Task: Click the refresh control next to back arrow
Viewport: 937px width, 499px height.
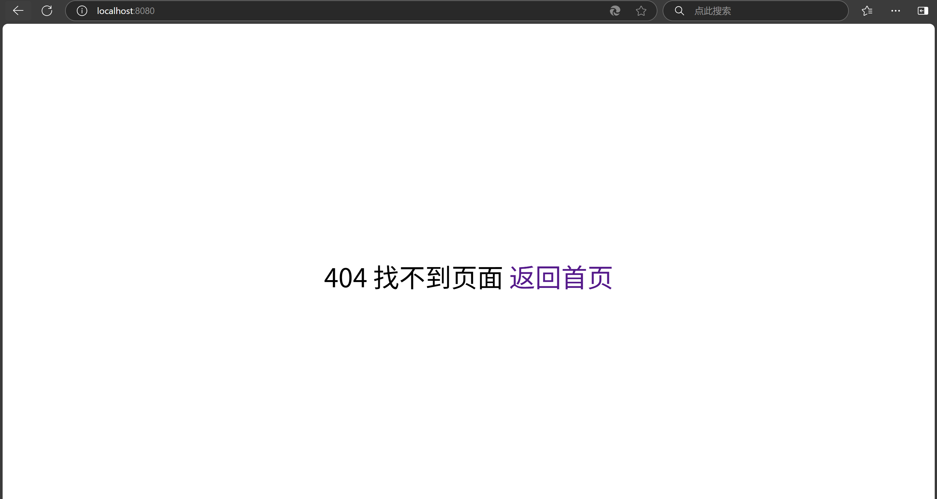Action: pyautogui.click(x=47, y=10)
